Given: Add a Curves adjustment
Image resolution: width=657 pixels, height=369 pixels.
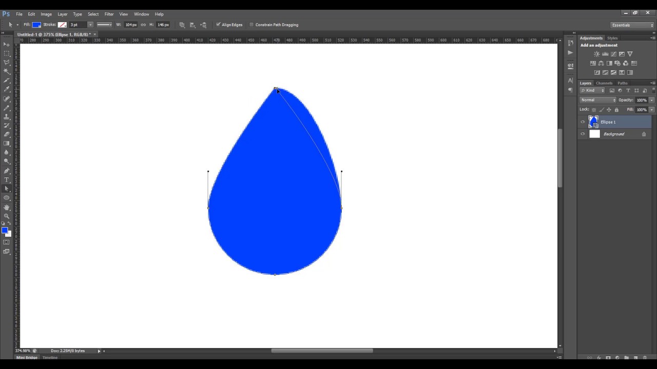Looking at the screenshot, I should [613, 54].
